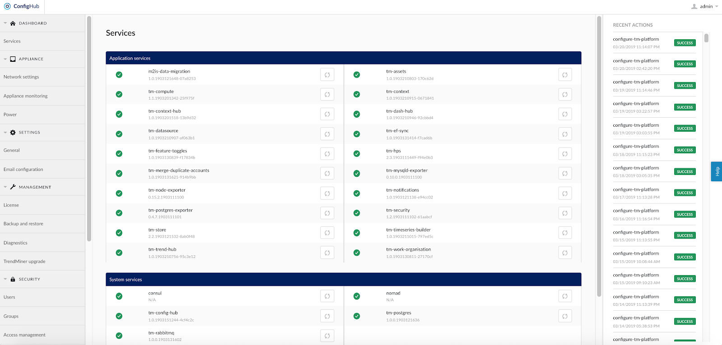Open Access management page
The height and width of the screenshot is (345, 722).
pyautogui.click(x=42, y=335)
